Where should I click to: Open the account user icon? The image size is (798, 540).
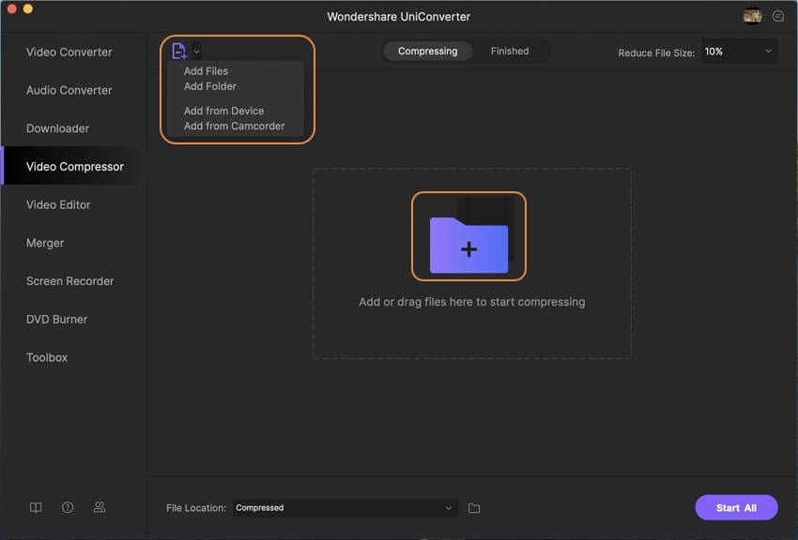click(100, 507)
